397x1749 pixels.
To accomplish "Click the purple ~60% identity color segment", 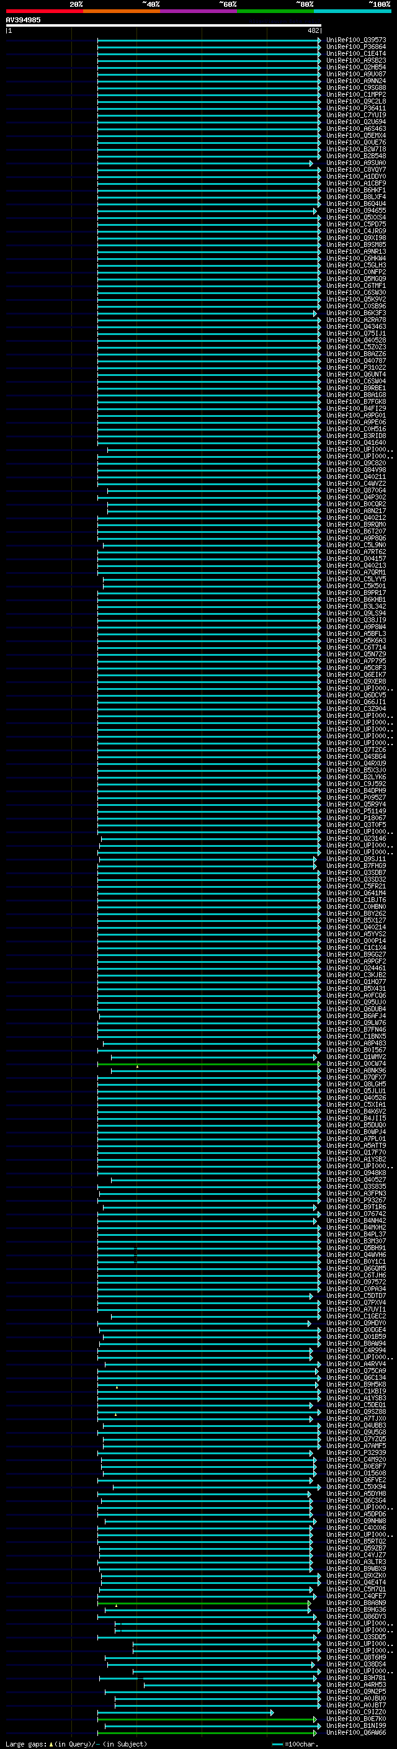I will click(199, 11).
